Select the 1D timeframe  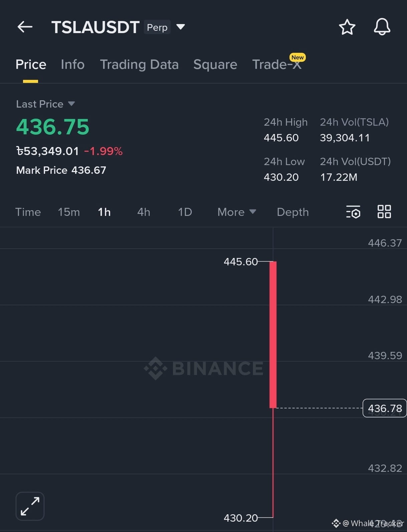click(185, 212)
